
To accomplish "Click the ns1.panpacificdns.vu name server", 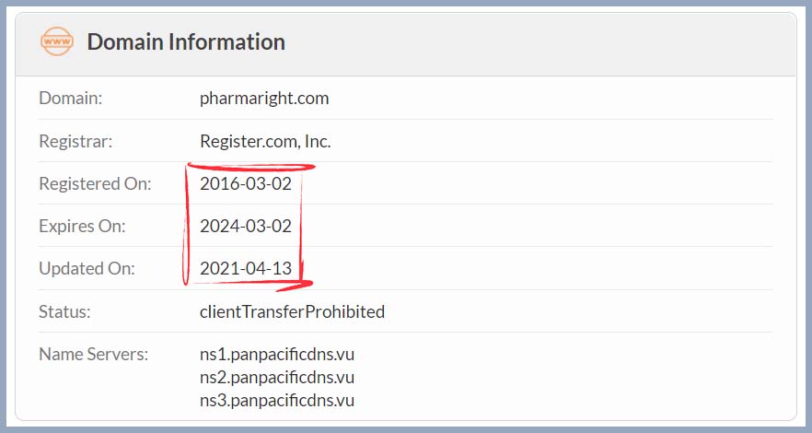I will [277, 355].
